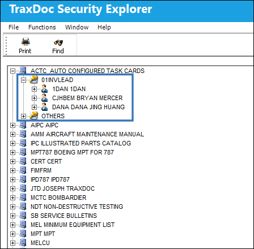Click the CERT CERT category icon
254x249 pixels.
pos(23,161)
